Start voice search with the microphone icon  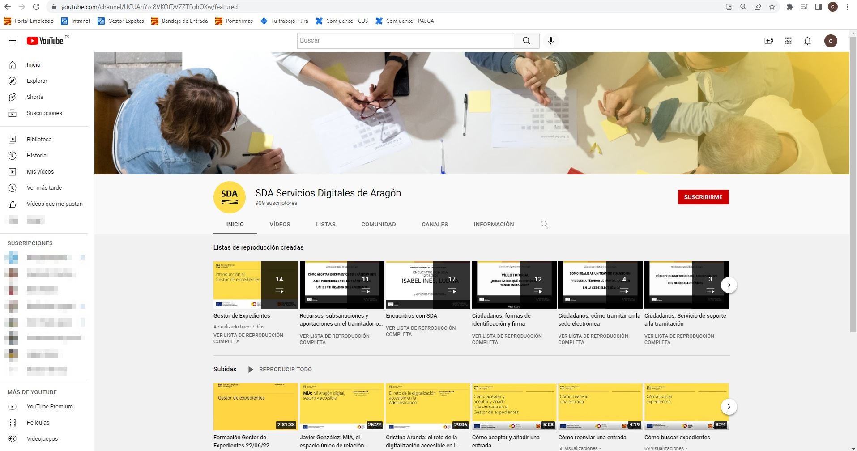[551, 41]
